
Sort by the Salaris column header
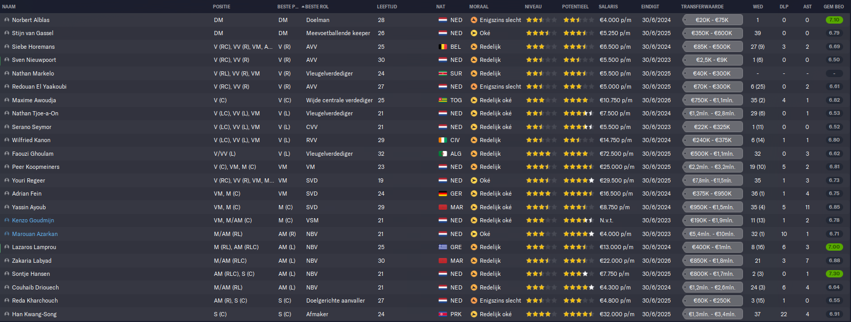608,7
